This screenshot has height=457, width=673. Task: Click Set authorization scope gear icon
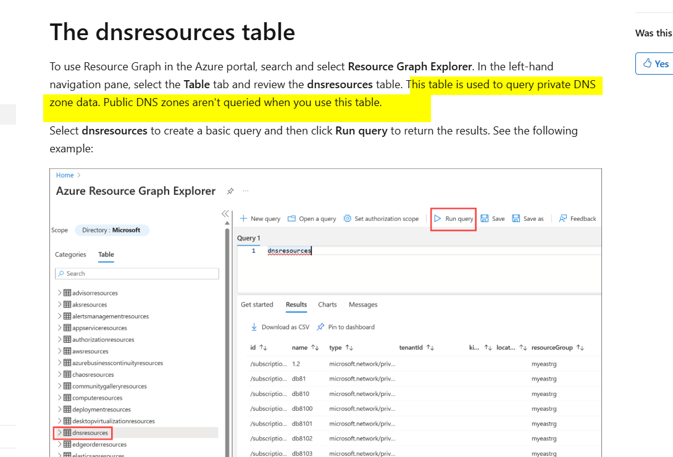[347, 219]
